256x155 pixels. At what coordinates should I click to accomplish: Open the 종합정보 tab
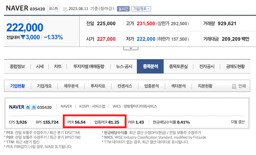tap(17, 66)
